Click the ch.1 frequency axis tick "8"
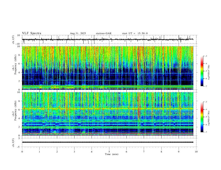The height and width of the screenshot is (170, 221). (20, 55)
